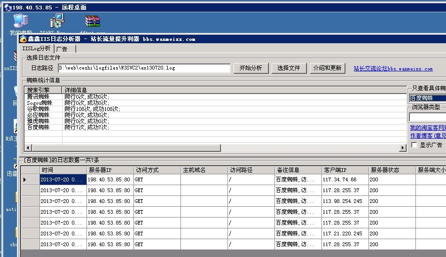Screen dimensions: 446x257
Task: Click the spider list horizontal scrollbar thumb
Action: pyautogui.click(x=126, y=148)
